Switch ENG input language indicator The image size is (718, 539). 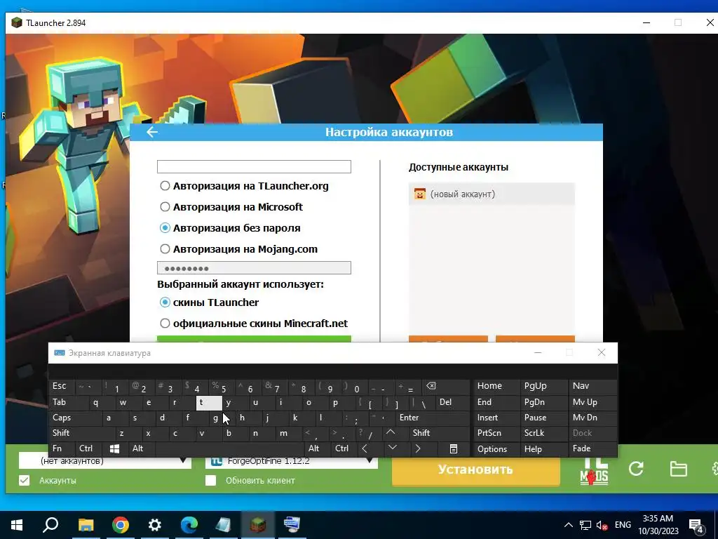click(623, 525)
